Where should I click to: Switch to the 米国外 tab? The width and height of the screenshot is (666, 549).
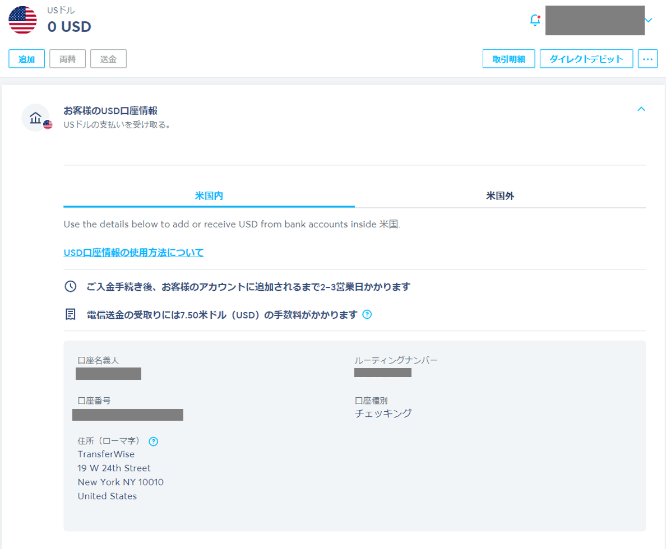tap(500, 196)
